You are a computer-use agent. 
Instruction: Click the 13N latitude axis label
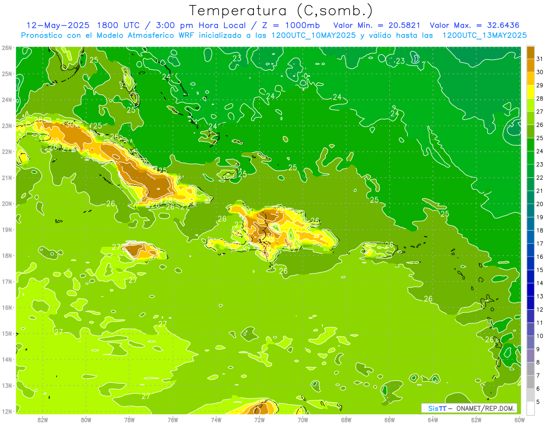click(6, 386)
